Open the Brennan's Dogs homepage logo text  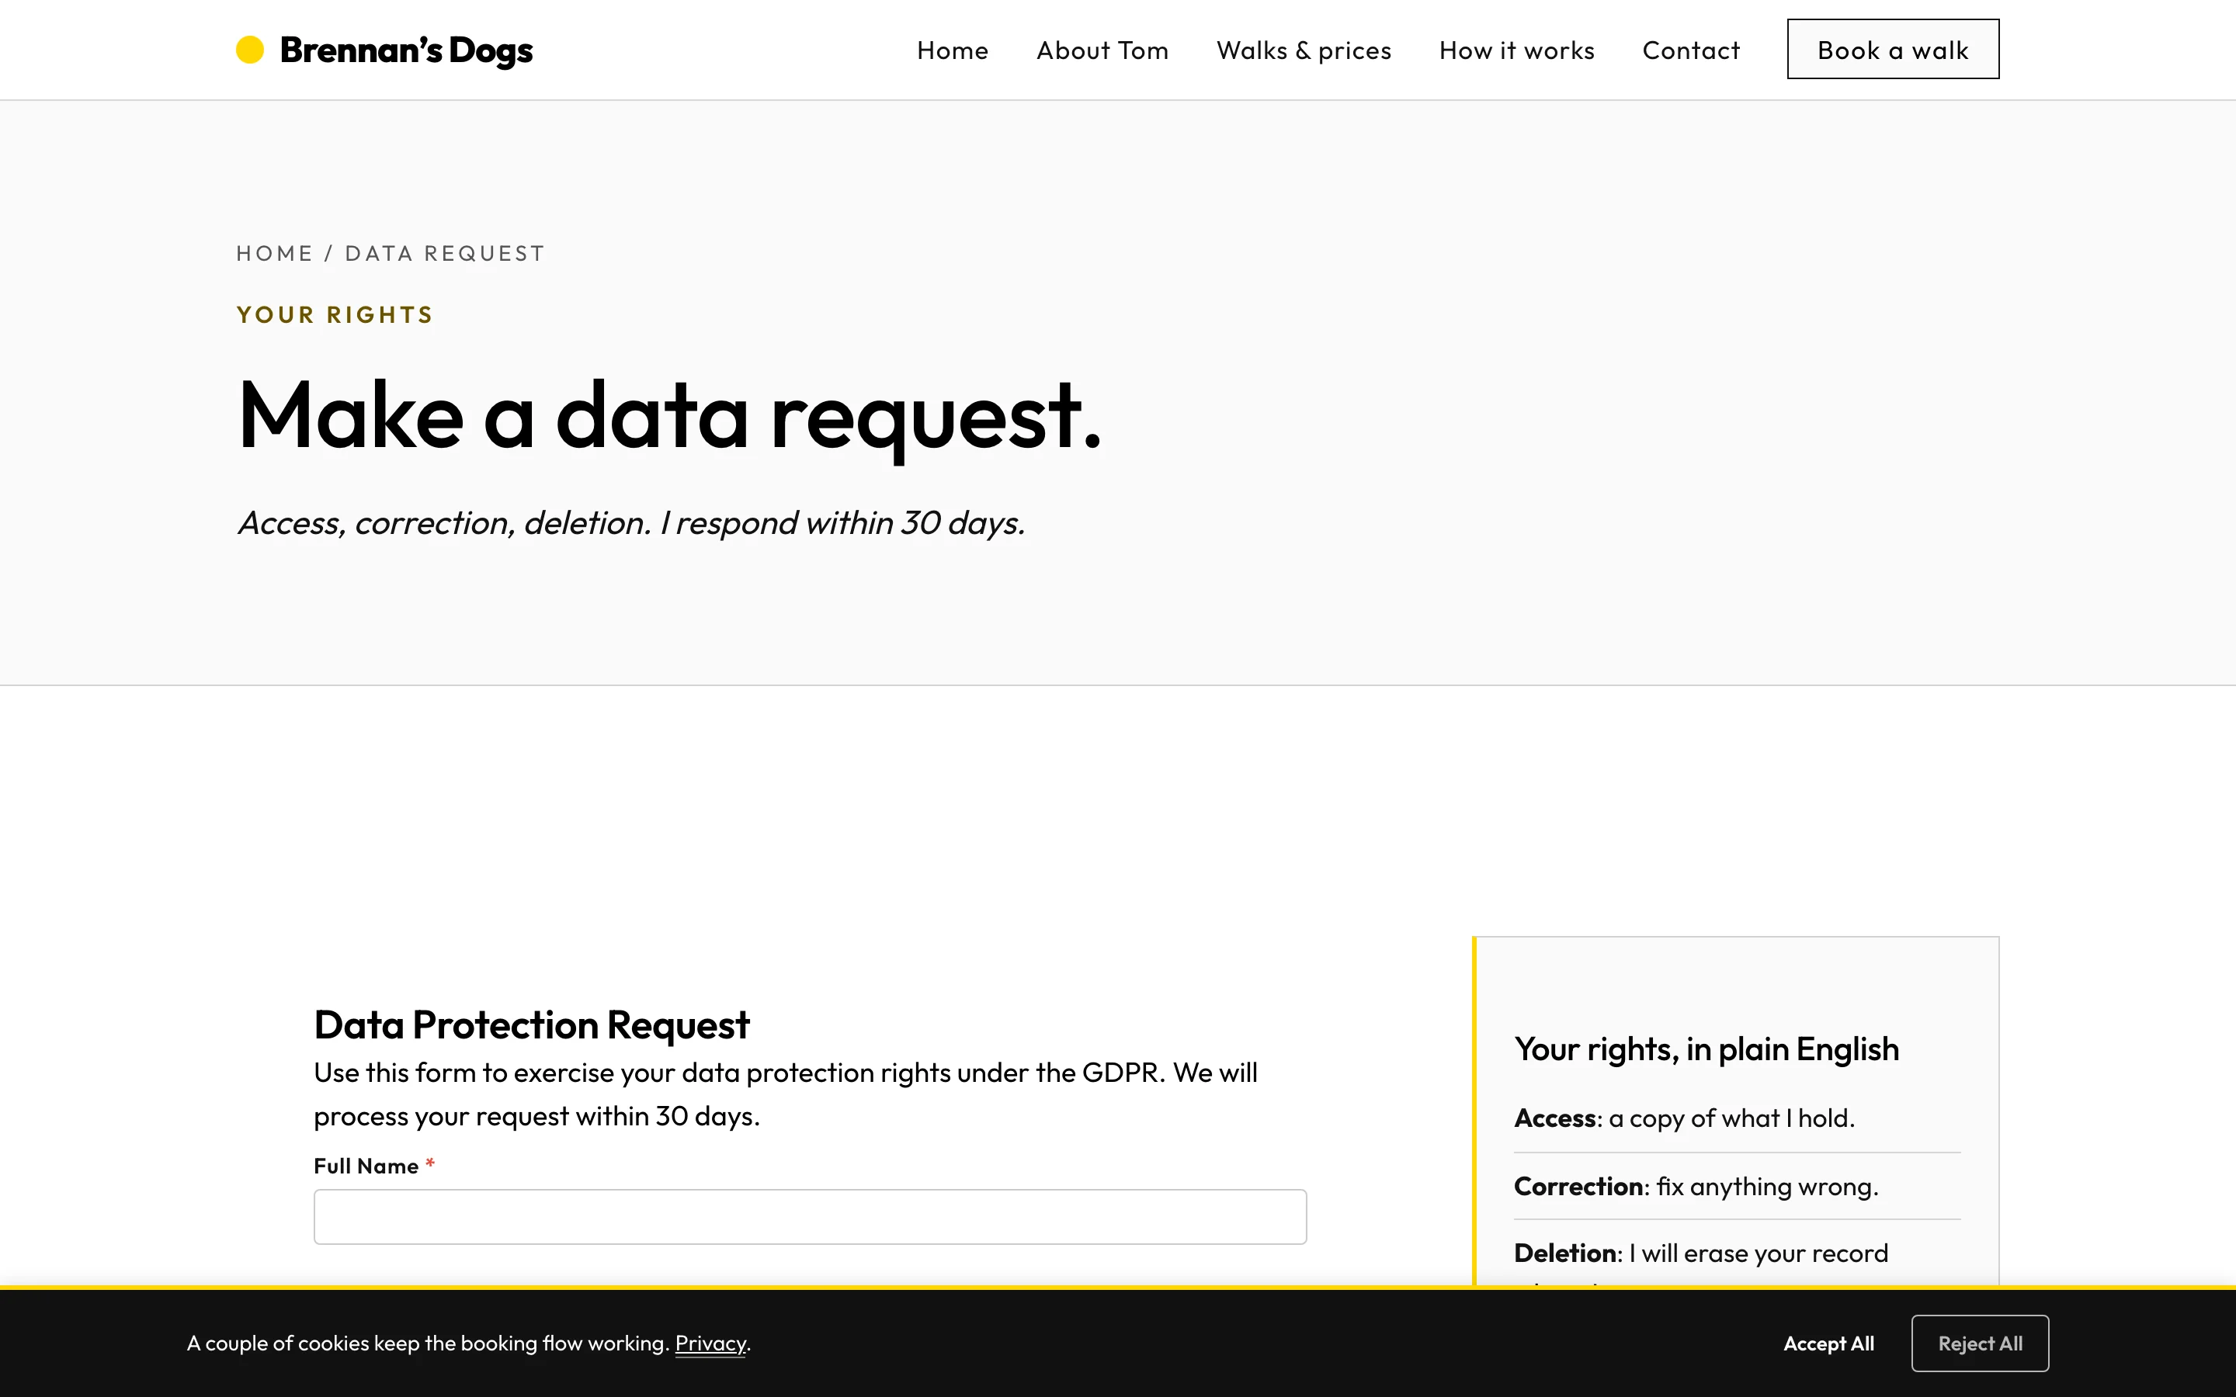(x=405, y=50)
